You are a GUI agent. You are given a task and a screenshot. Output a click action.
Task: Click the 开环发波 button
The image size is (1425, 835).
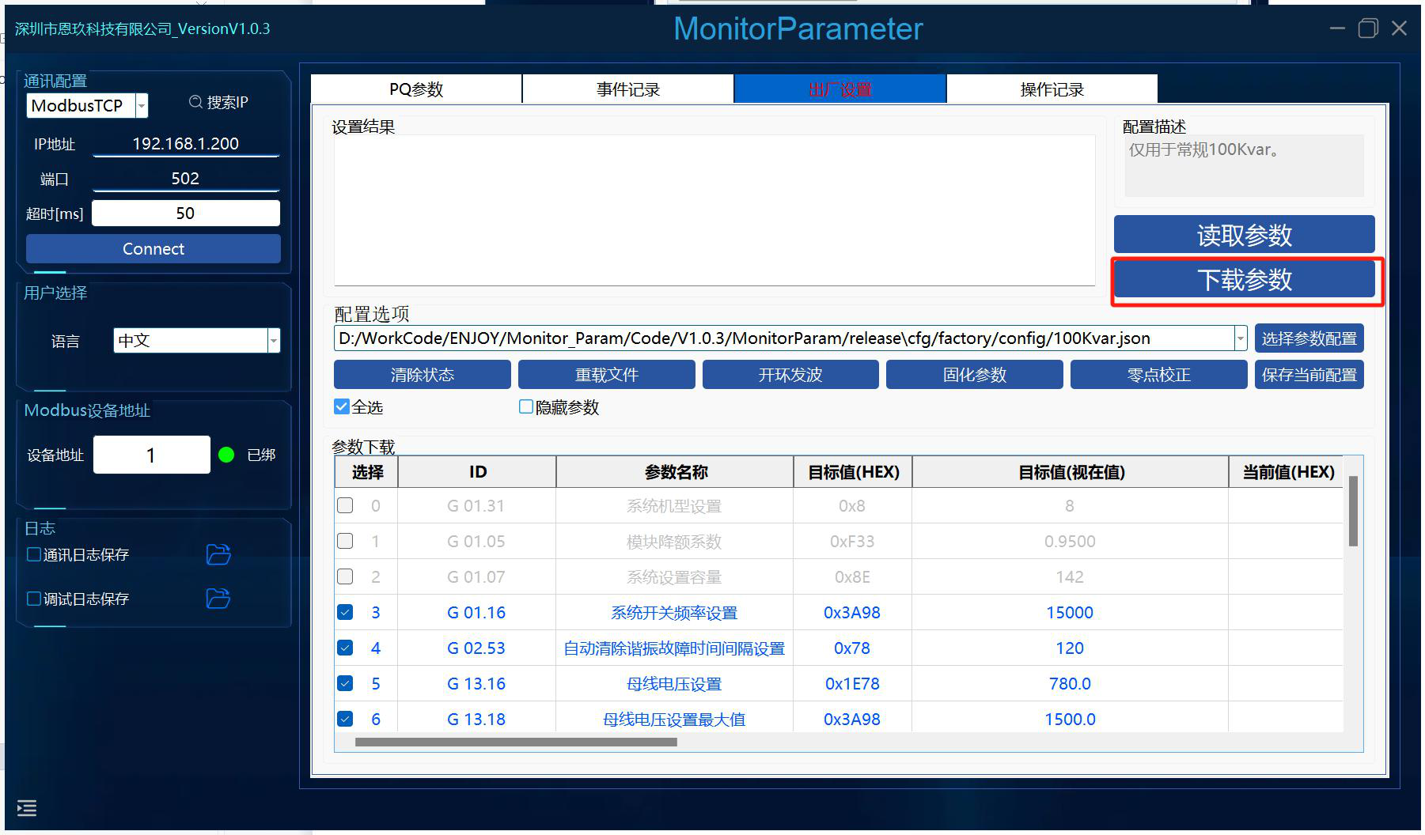click(790, 375)
